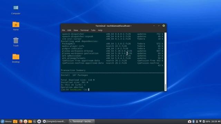Viewport: 221px width, 124px height.
Task: Launch Firefox from the panel
Action: (x=21, y=122)
